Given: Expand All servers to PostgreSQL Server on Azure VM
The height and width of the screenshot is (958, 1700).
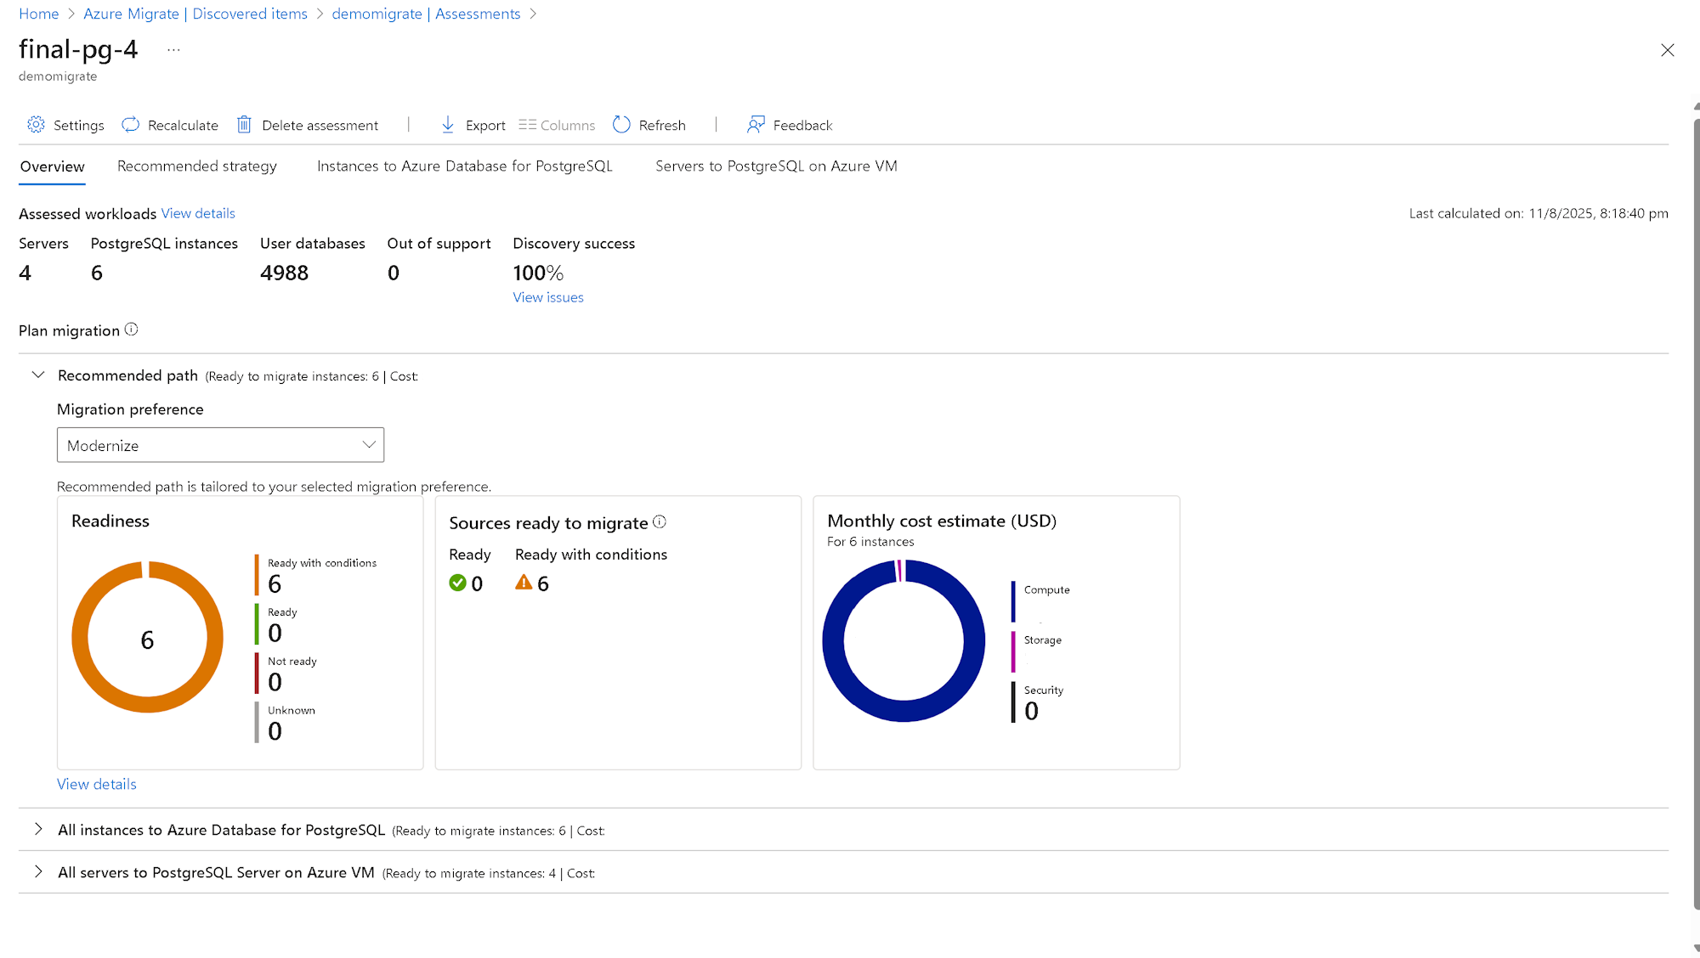Looking at the screenshot, I should click(38, 871).
